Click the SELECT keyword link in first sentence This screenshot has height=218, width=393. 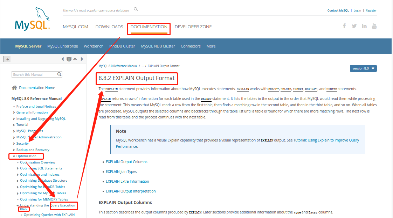tap(274, 89)
